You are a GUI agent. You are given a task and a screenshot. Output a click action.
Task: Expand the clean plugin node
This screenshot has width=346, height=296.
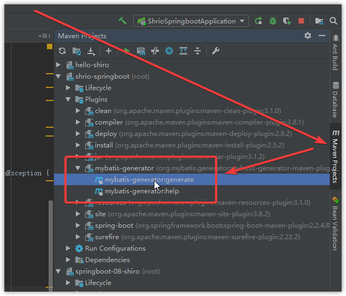coord(77,111)
